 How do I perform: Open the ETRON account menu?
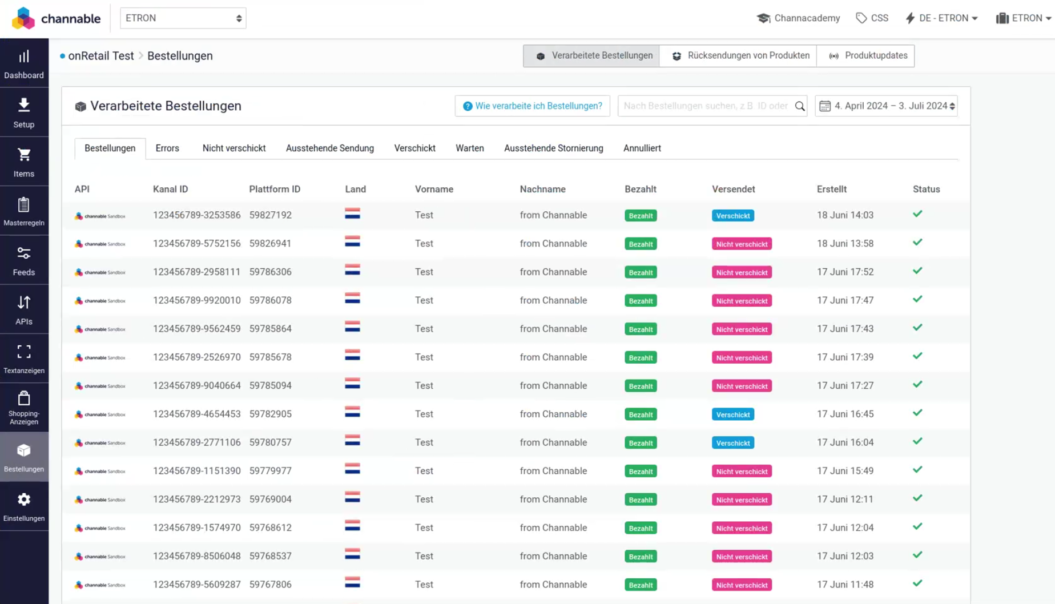point(1024,18)
